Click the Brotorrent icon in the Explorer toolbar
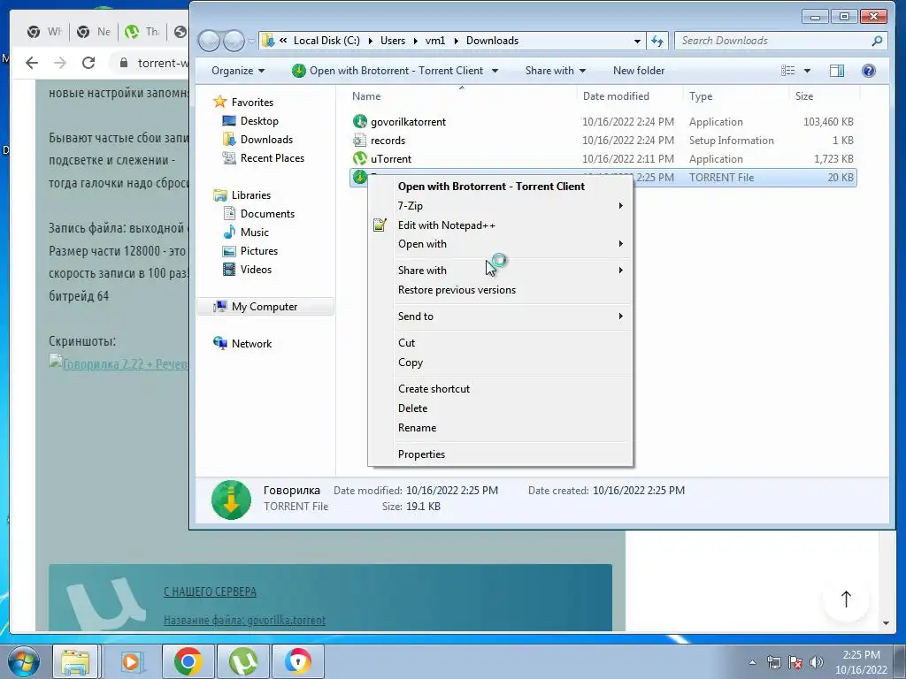This screenshot has height=679, width=906. click(299, 71)
